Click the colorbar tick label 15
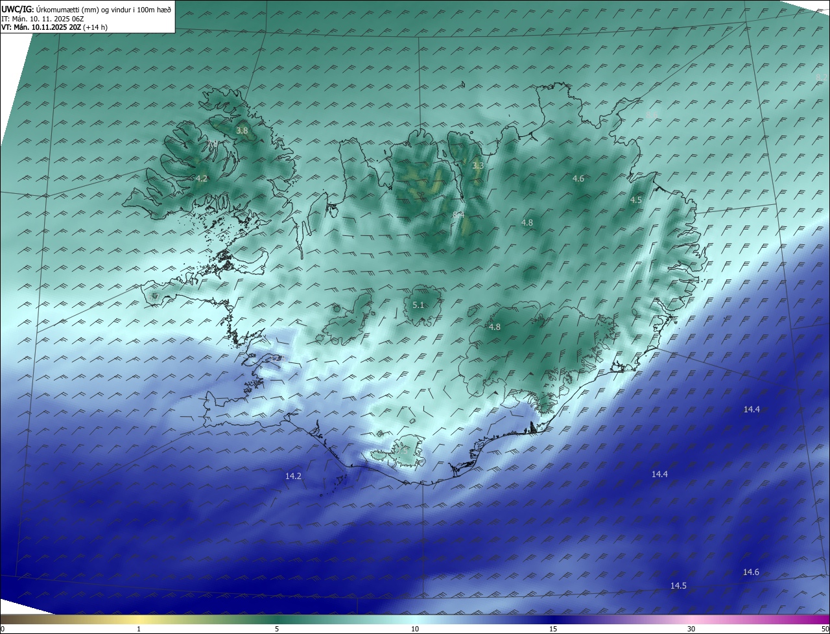Viewport: 830px width, 634px height. [x=553, y=629]
